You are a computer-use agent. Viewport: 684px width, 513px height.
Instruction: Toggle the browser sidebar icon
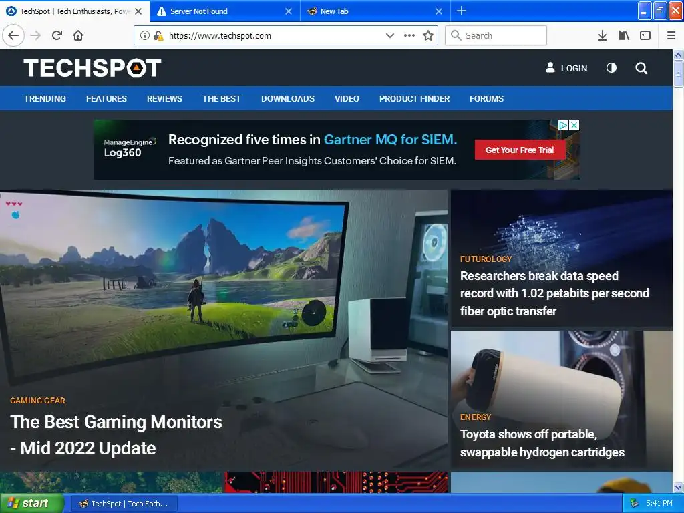[645, 35]
